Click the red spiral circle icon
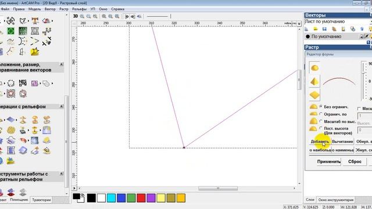The width and height of the screenshot is (372, 209). (23, 93)
